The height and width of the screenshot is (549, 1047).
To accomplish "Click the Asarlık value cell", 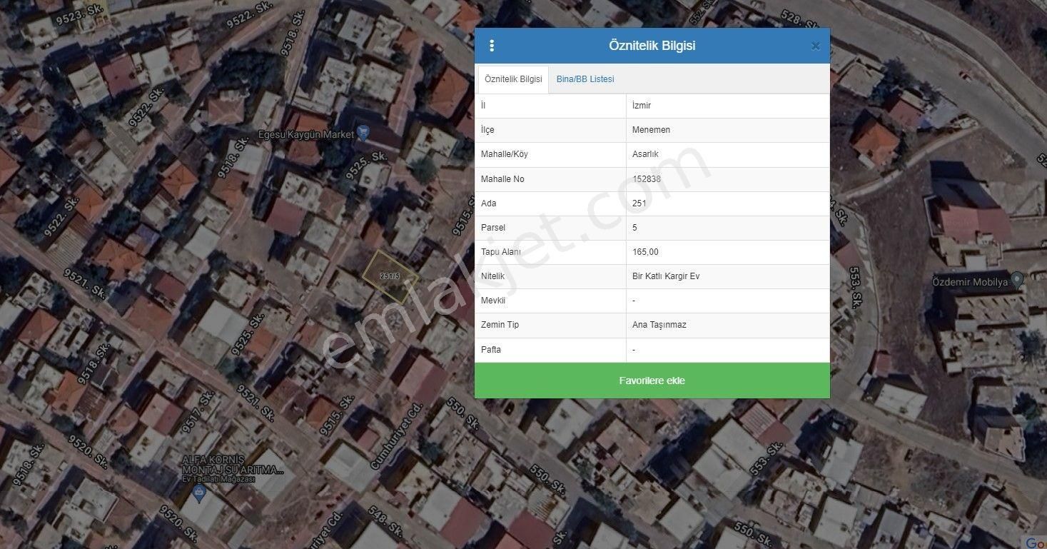I will point(728,154).
